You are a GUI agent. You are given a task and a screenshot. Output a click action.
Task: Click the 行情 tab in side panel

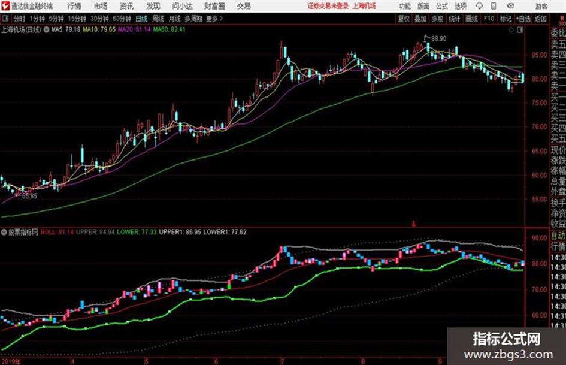(558, 246)
